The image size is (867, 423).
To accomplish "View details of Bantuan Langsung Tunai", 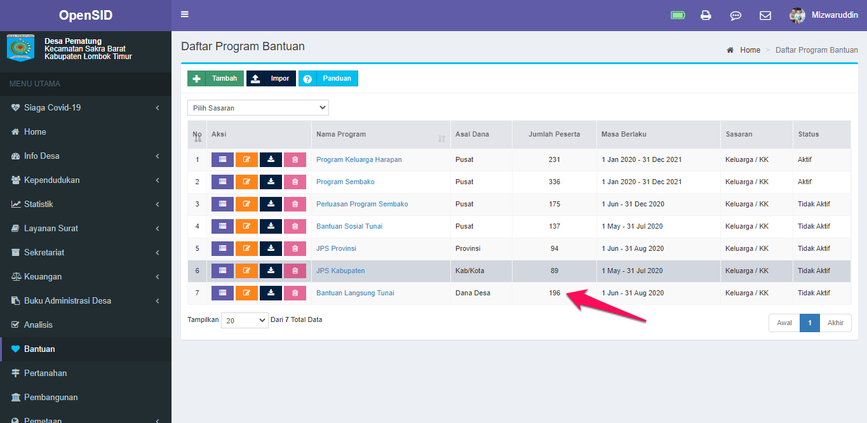I will click(x=222, y=293).
